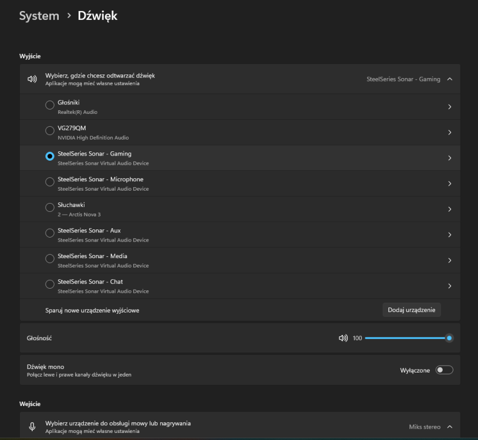Open Sonar - Aux properties via its chevron
Screen dimensions: 478x440
[x=450, y=235]
